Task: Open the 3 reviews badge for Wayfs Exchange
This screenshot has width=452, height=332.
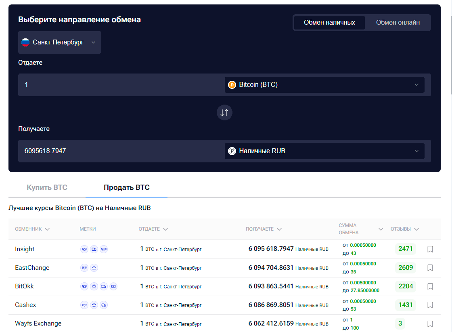Action: coord(400,324)
